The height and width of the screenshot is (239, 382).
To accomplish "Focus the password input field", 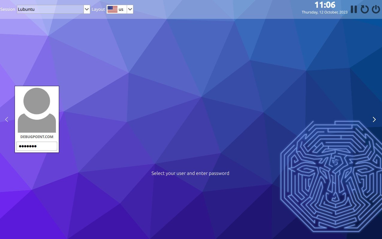I will [37, 146].
